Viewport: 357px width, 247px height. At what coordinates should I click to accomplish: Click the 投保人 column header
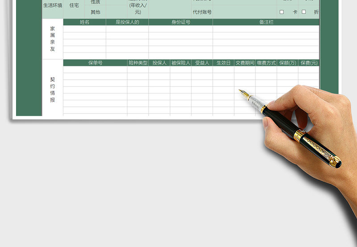(x=159, y=63)
